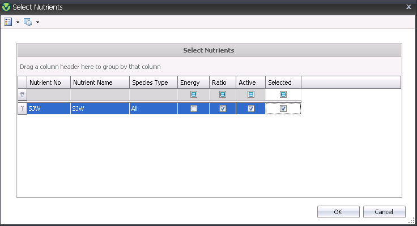Click the Nutrient No filter input cell
The height and width of the screenshot is (226, 417).
click(x=49, y=94)
